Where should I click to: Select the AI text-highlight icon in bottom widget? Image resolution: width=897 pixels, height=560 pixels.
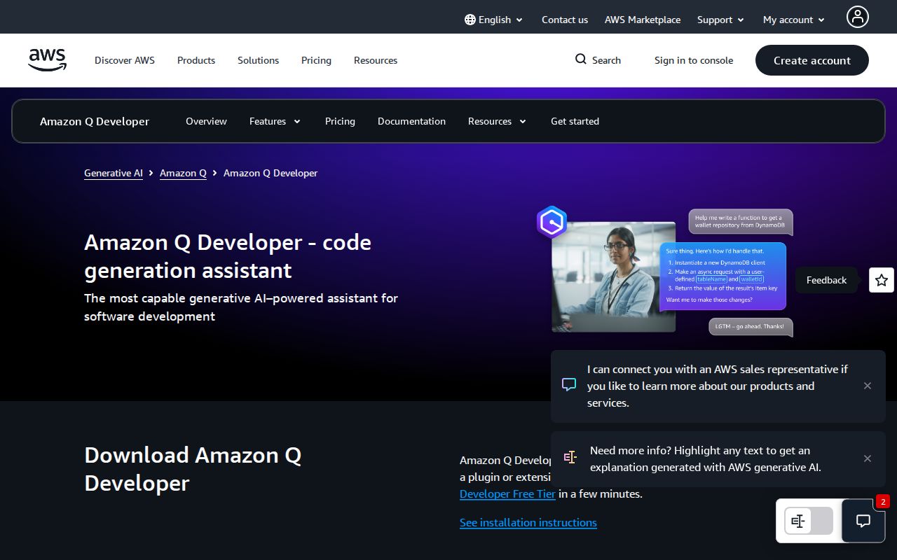coord(798,521)
